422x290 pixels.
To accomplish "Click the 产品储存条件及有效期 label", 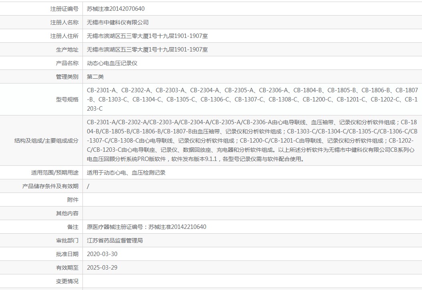I will (50, 186).
